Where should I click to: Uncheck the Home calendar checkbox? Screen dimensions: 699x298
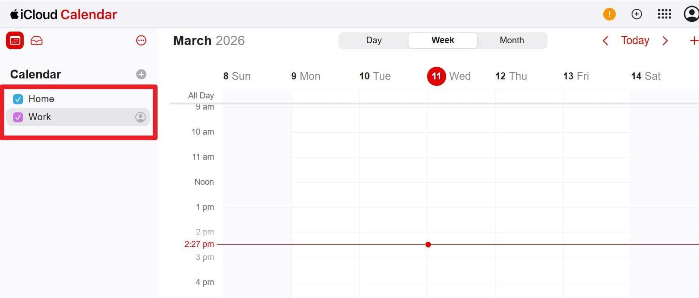18,99
